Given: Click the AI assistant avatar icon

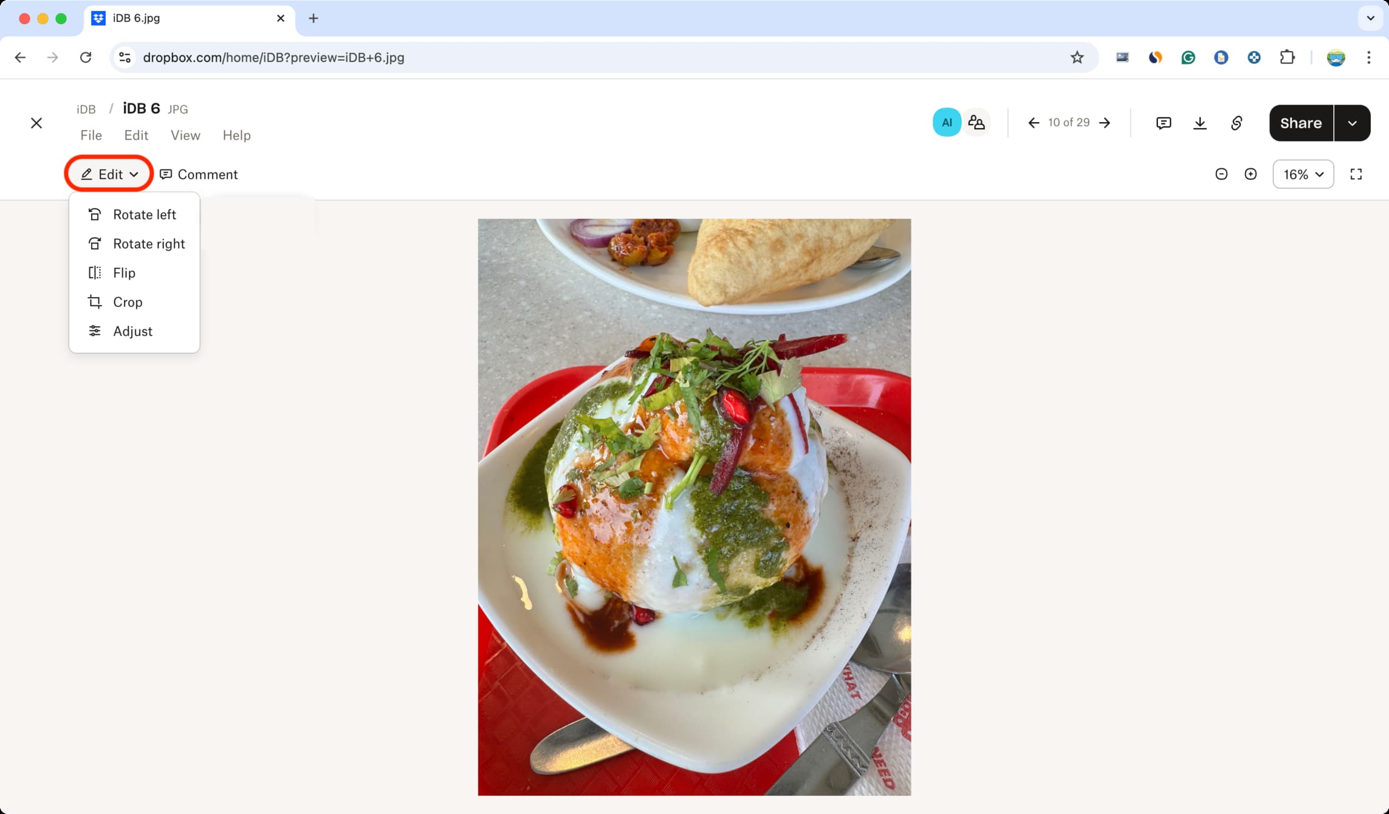Looking at the screenshot, I should [x=947, y=122].
